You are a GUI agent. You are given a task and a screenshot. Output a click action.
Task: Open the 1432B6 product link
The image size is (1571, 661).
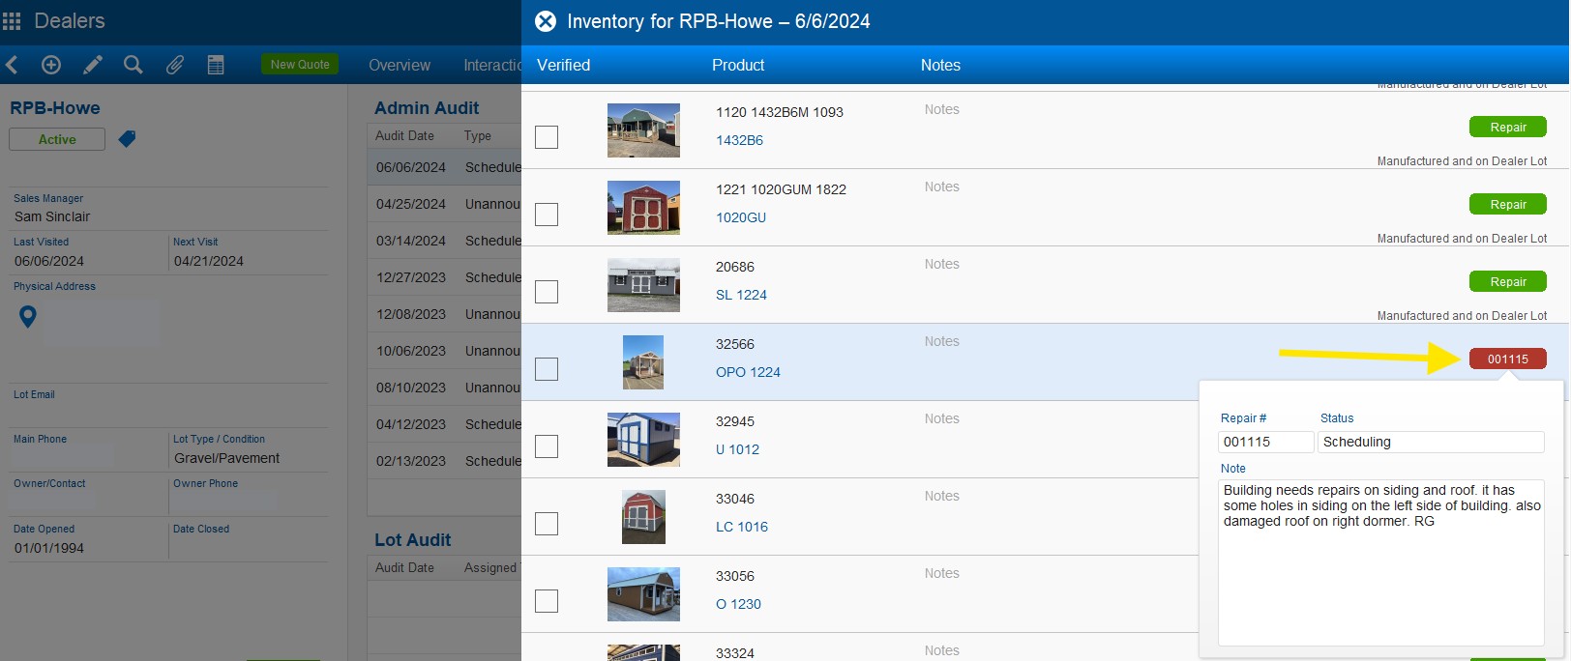tap(739, 140)
